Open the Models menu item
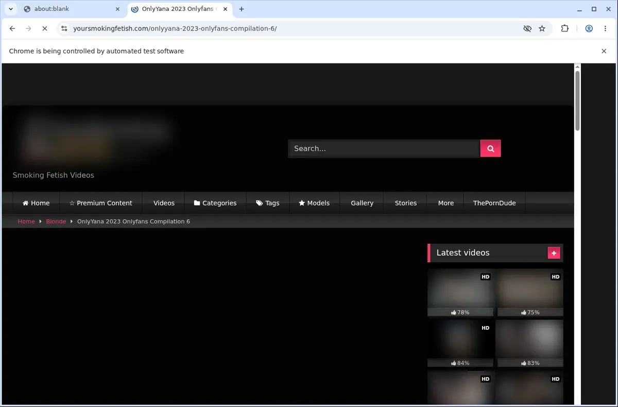 click(314, 203)
